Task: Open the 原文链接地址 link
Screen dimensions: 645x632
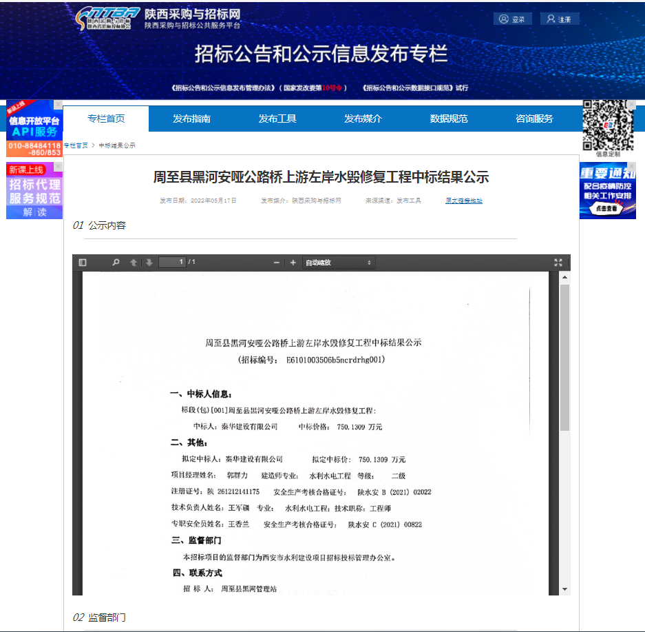Action: click(463, 201)
